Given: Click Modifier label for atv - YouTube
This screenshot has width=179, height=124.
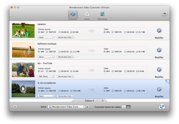Looking at the screenshot, I should coord(159,77).
